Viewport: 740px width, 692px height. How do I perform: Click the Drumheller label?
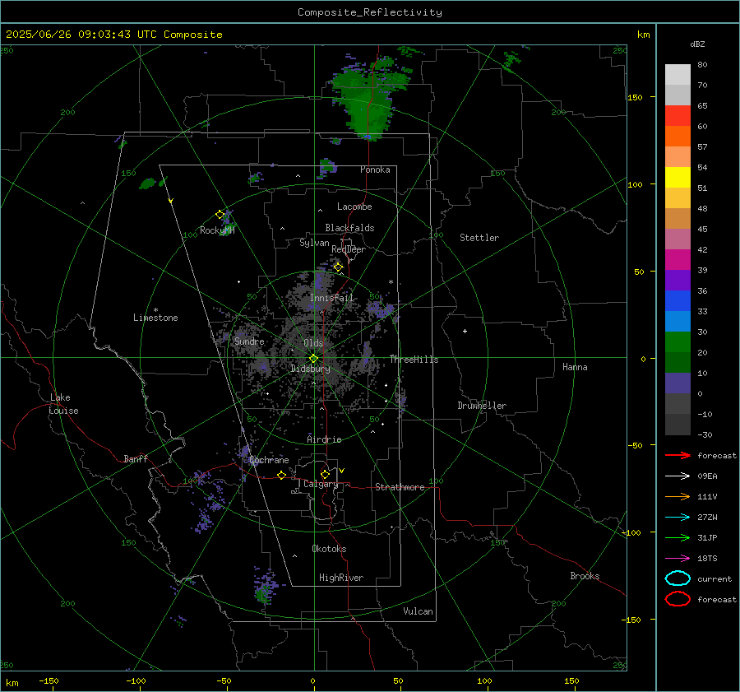[x=482, y=406]
